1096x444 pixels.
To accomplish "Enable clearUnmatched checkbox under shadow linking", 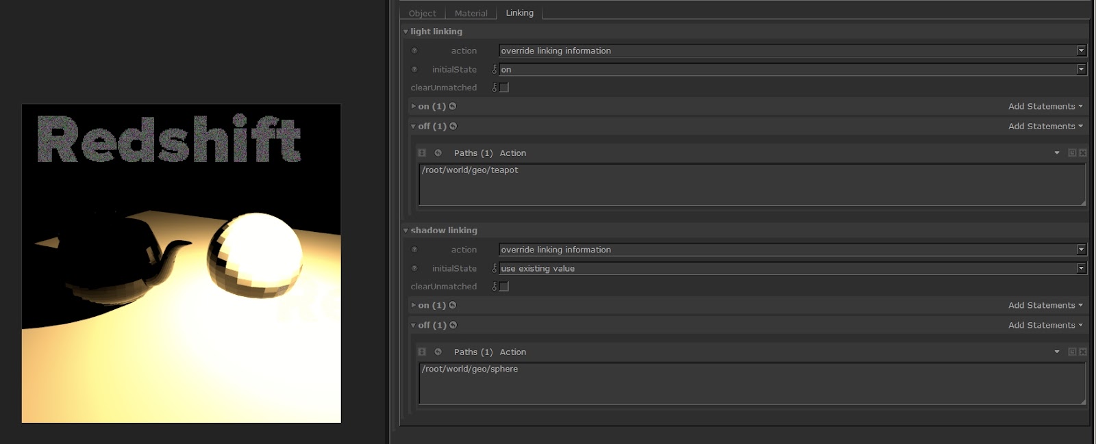I will (504, 287).
